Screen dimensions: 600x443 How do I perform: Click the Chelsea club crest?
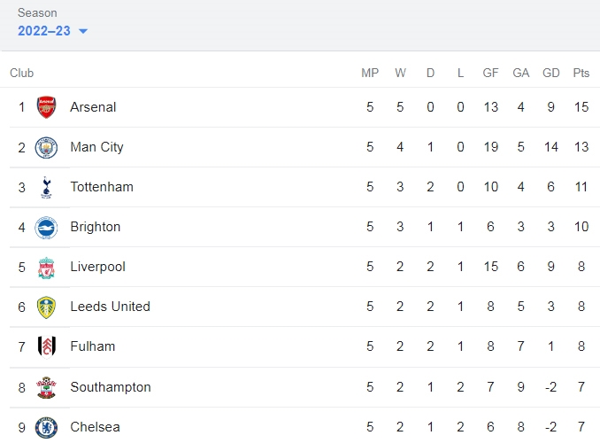click(x=46, y=428)
